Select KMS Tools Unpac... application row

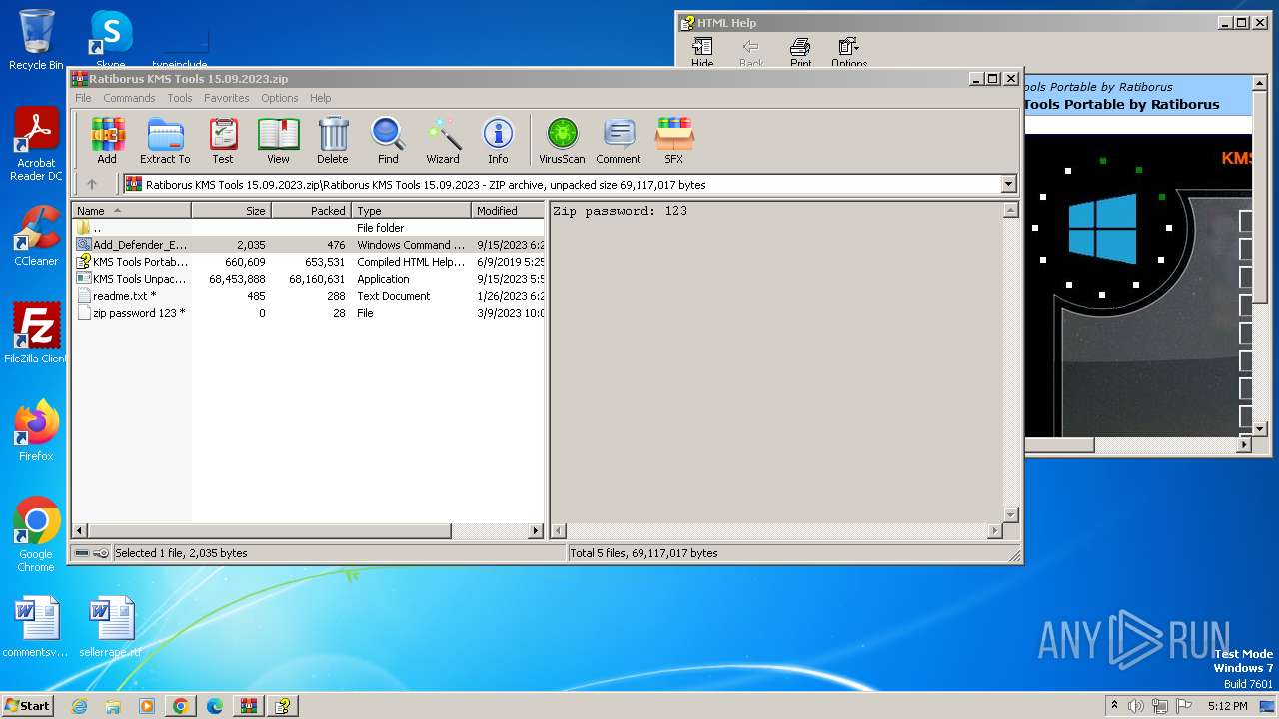click(x=308, y=279)
